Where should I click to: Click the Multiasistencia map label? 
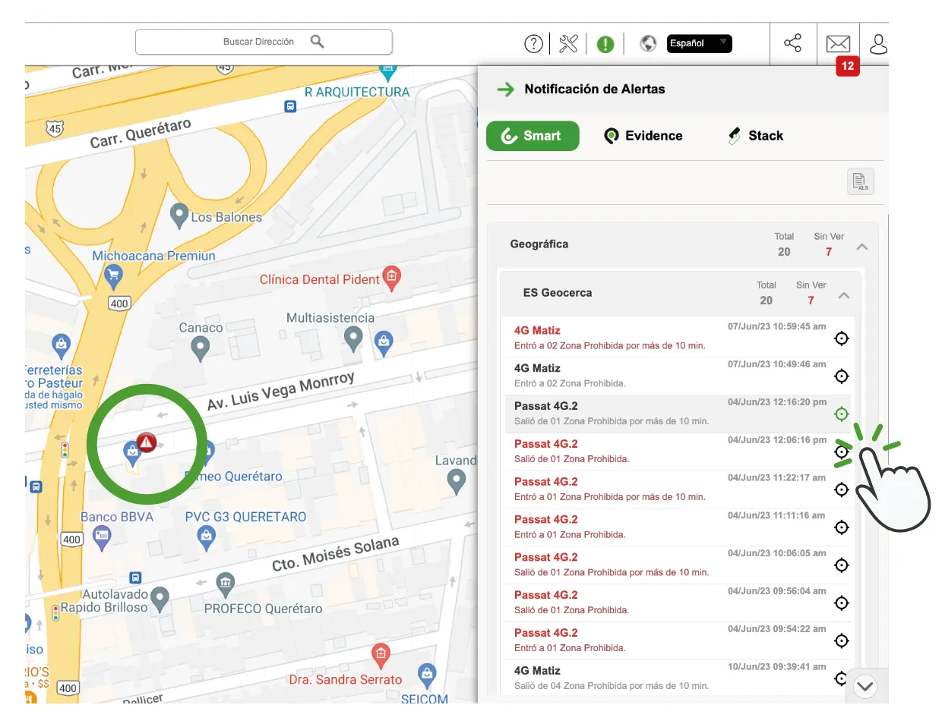[x=330, y=318]
